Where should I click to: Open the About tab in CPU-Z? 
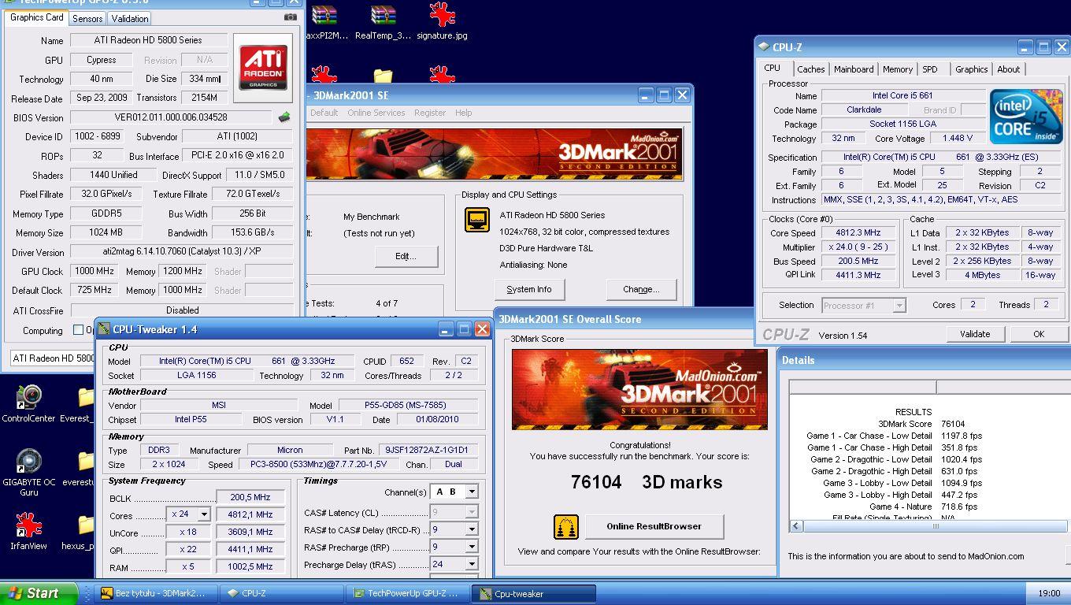tap(1009, 69)
